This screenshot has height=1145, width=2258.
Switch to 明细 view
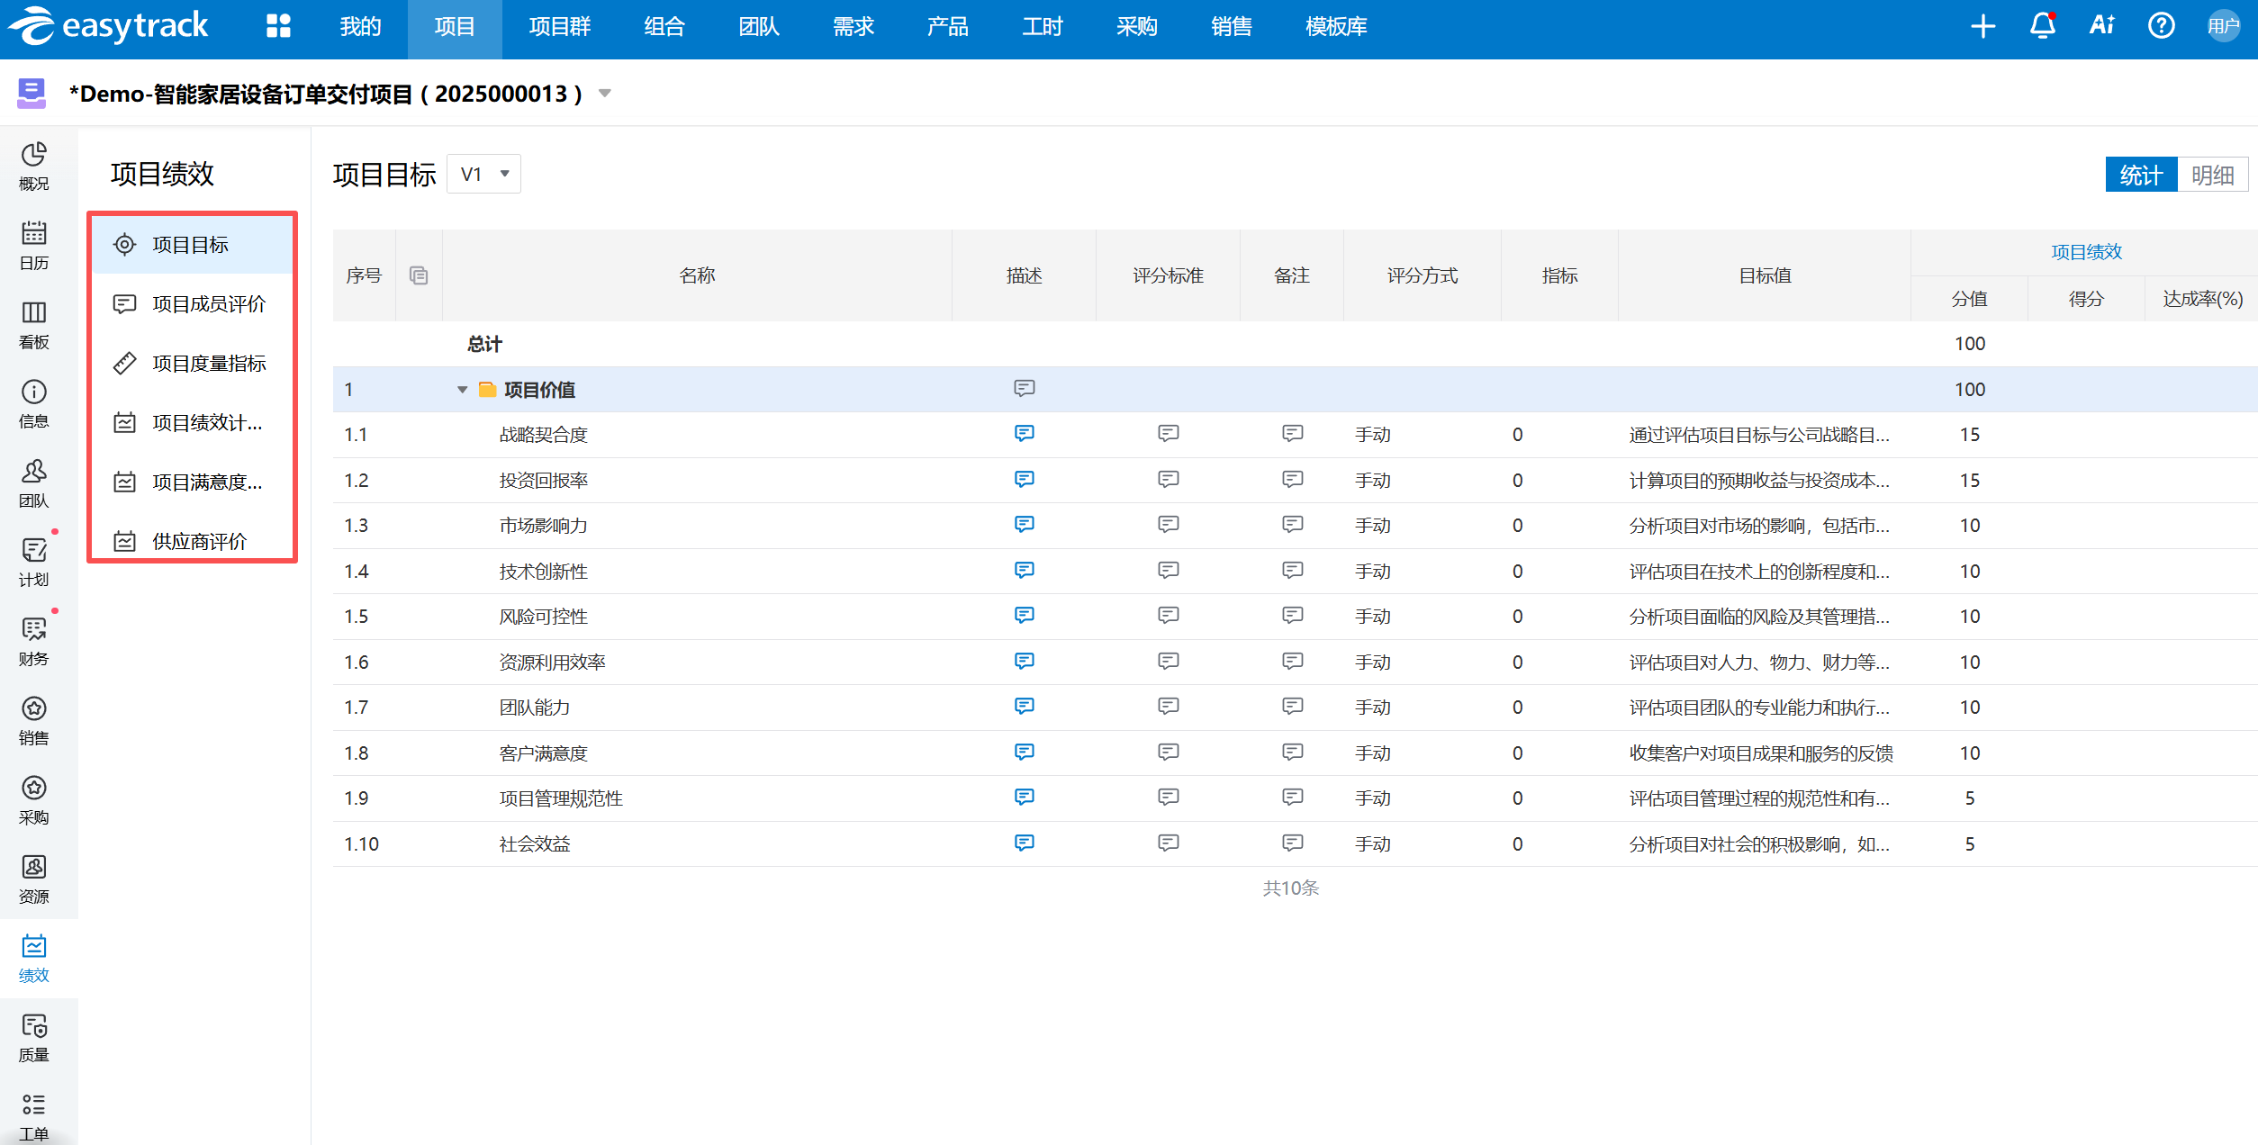(x=2212, y=175)
